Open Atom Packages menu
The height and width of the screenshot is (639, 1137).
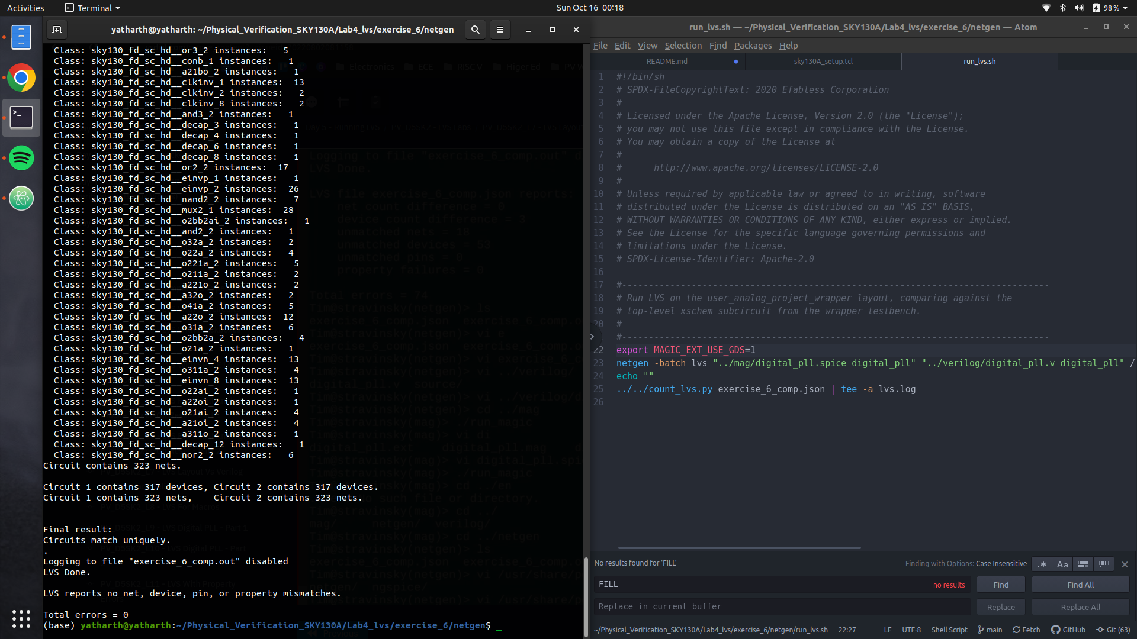[753, 46]
